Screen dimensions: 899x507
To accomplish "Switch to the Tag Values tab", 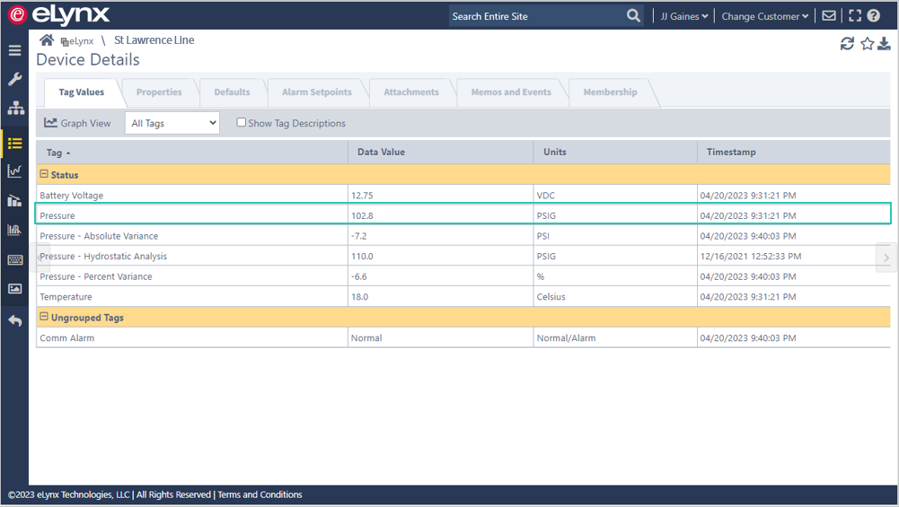I will tap(82, 92).
